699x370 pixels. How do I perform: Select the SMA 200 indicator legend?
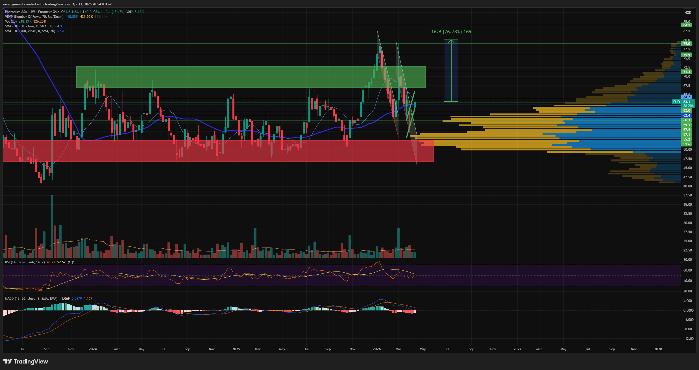coord(30,31)
